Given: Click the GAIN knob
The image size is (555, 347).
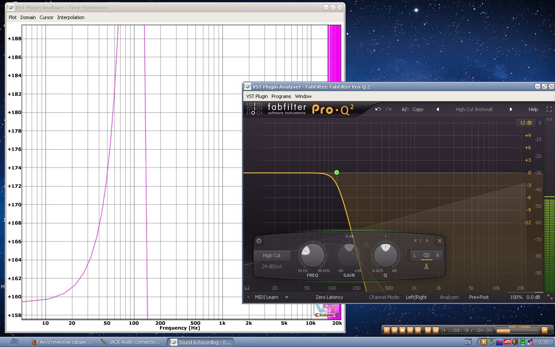Looking at the screenshot, I should (x=349, y=255).
